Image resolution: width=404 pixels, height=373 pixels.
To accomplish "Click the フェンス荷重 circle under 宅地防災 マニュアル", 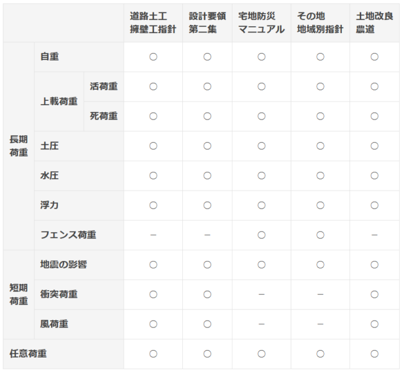I will click(262, 235).
